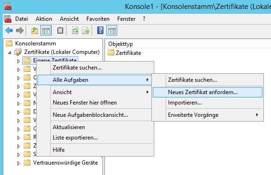
Task: Choose Hilfe in the context menu
Action: (x=95, y=150)
